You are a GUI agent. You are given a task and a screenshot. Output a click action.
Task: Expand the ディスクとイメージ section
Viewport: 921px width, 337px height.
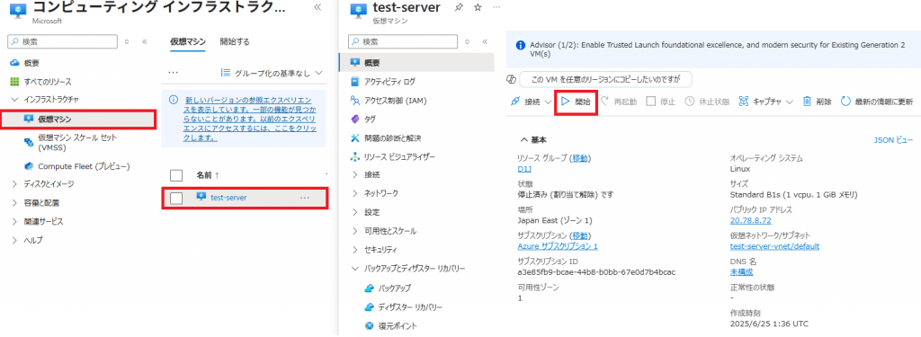point(14,183)
